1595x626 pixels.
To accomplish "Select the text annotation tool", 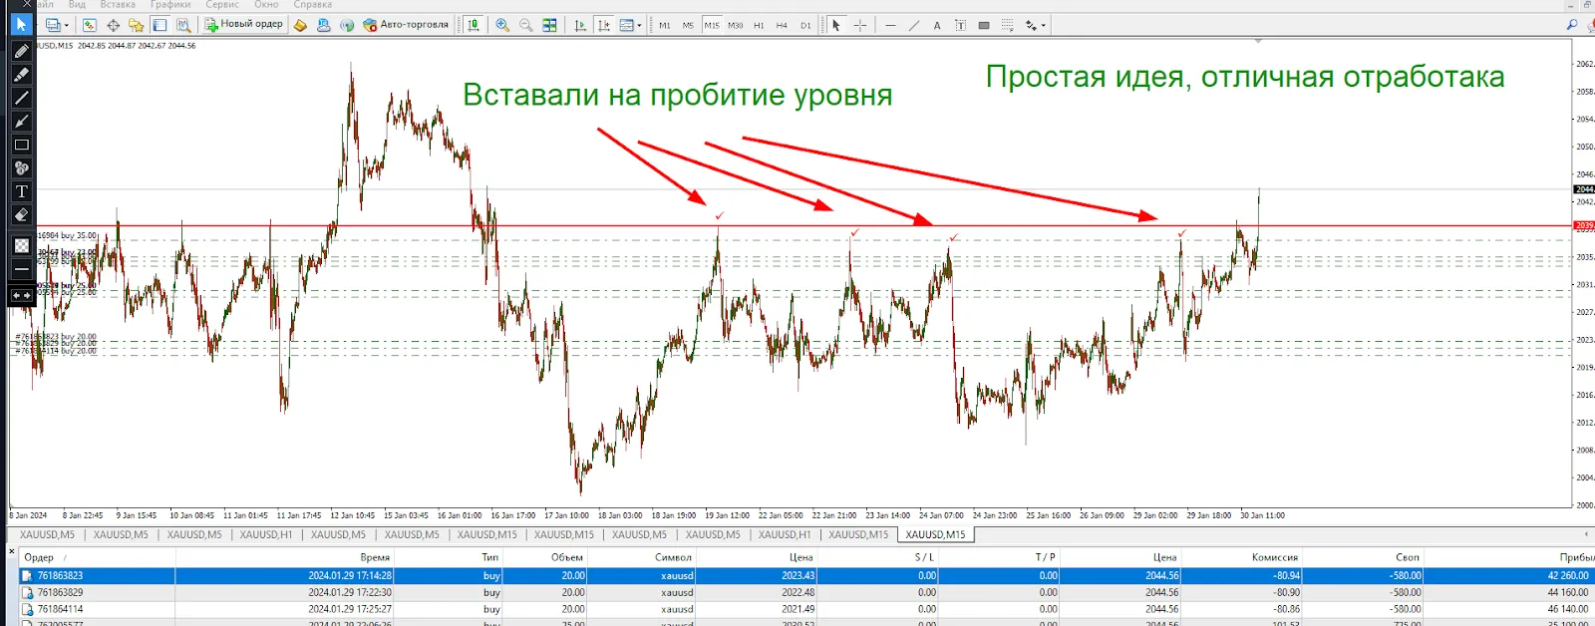I will tap(21, 191).
